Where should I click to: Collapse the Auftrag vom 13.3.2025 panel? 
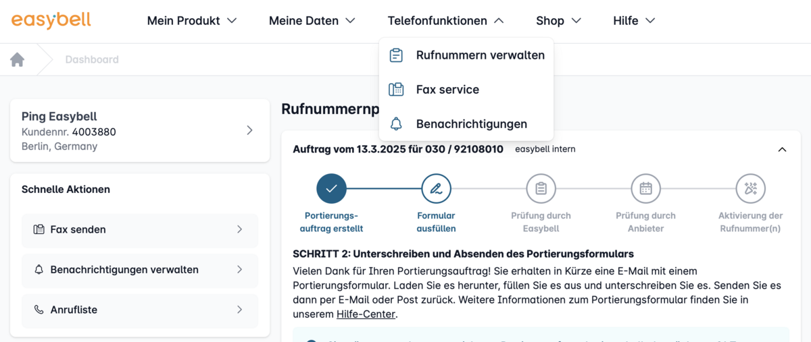pyautogui.click(x=782, y=150)
